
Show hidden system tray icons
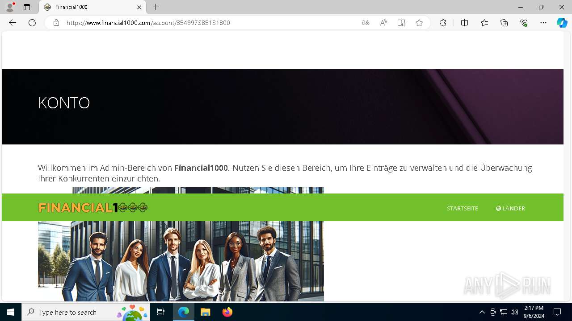point(482,312)
